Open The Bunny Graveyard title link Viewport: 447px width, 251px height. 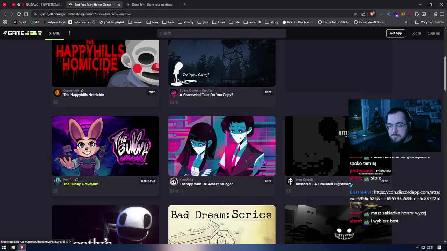pyautogui.click(x=81, y=184)
